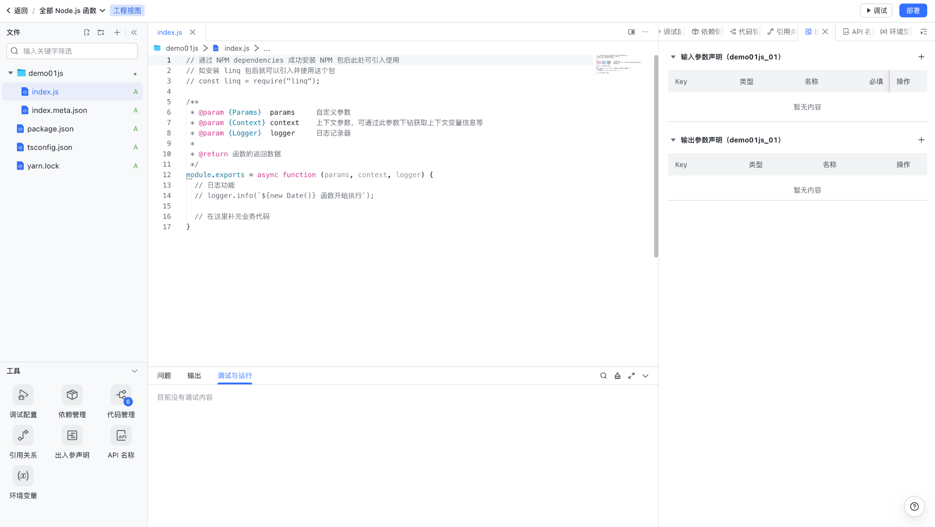
Task: Open package.json in the file tree
Action: 72,128
